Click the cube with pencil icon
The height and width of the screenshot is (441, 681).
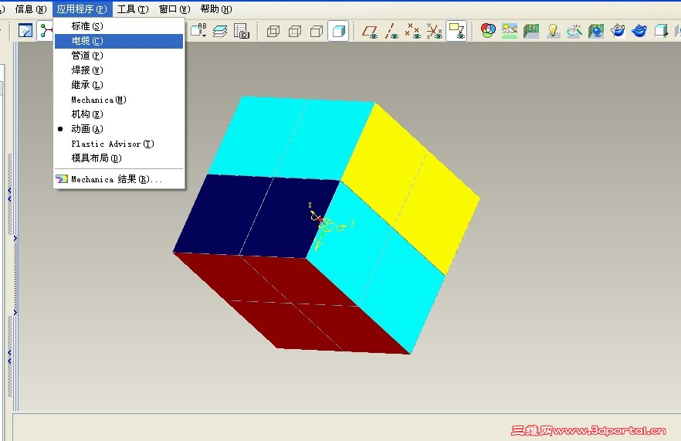pyautogui.click(x=661, y=31)
